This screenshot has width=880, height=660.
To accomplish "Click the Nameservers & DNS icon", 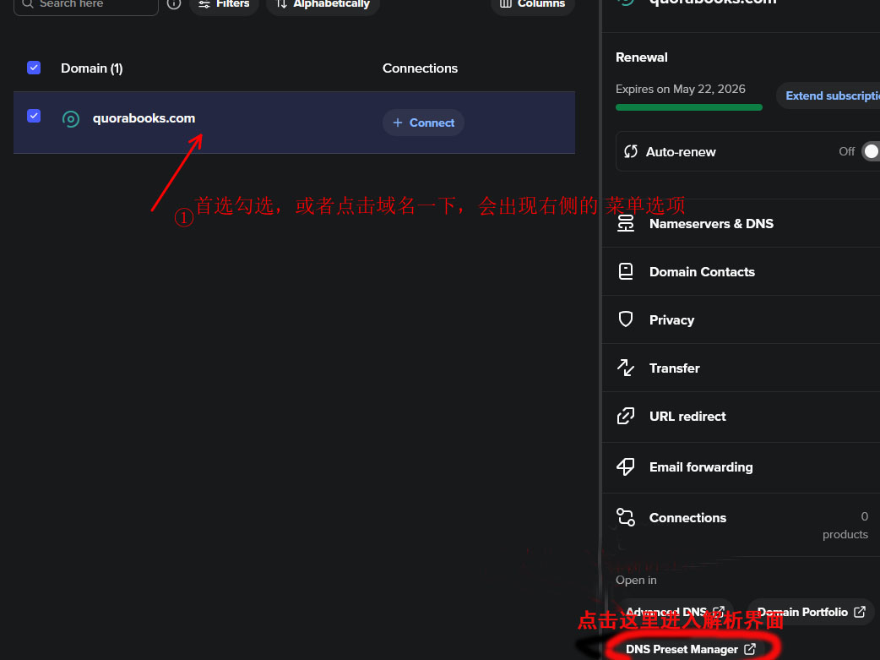I will coord(626,224).
